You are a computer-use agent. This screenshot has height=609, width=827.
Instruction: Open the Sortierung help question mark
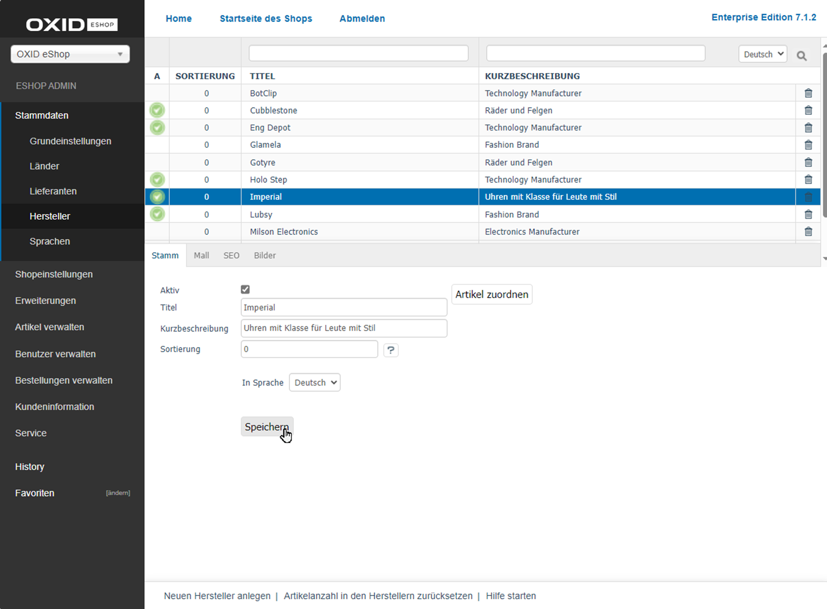[x=391, y=350]
